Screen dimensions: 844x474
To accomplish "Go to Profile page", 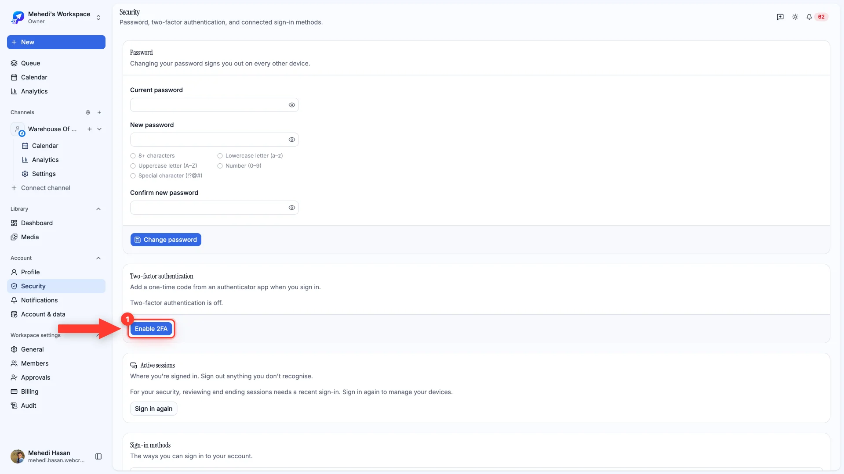I will coord(56,272).
